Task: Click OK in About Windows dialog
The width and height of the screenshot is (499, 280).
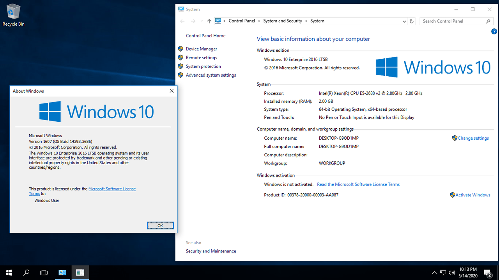Action: coord(160,226)
